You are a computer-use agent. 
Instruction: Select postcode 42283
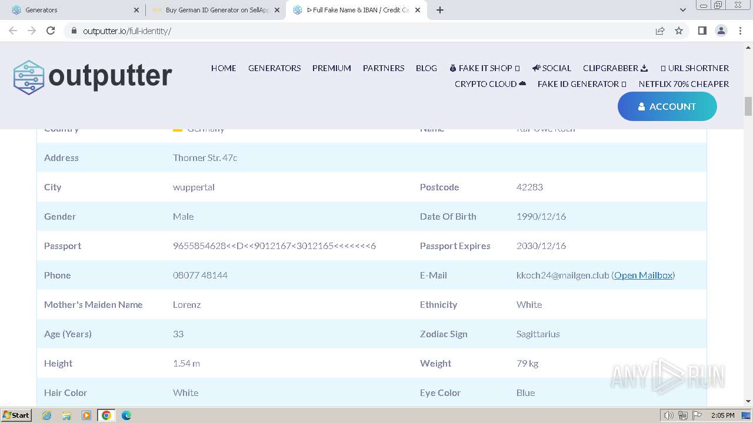(x=529, y=187)
